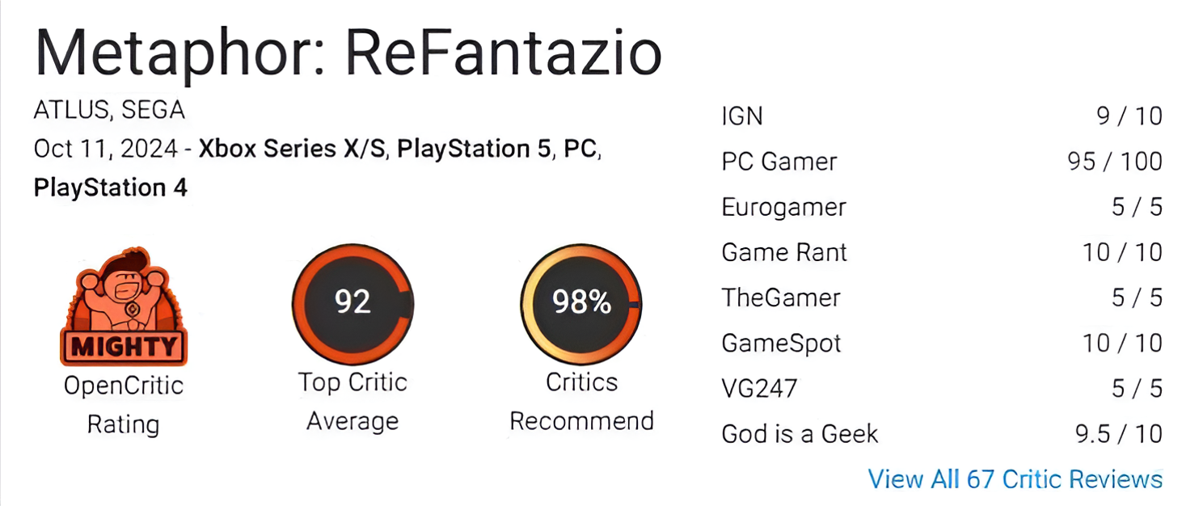The height and width of the screenshot is (506, 1182).
Task: Click the 9.5 / 10 score value
Action: tap(1119, 434)
